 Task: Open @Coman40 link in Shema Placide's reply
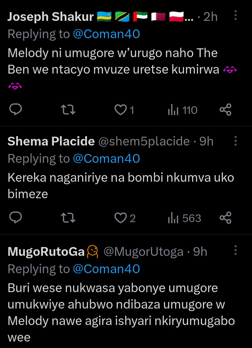pyautogui.click(x=106, y=159)
